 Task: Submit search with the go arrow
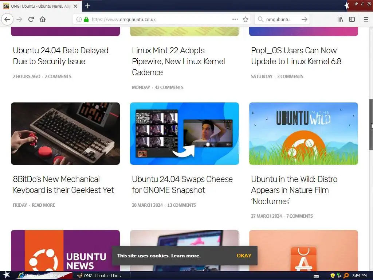304,20
